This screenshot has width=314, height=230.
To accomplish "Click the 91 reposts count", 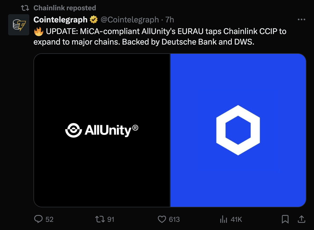I will 111,219.
